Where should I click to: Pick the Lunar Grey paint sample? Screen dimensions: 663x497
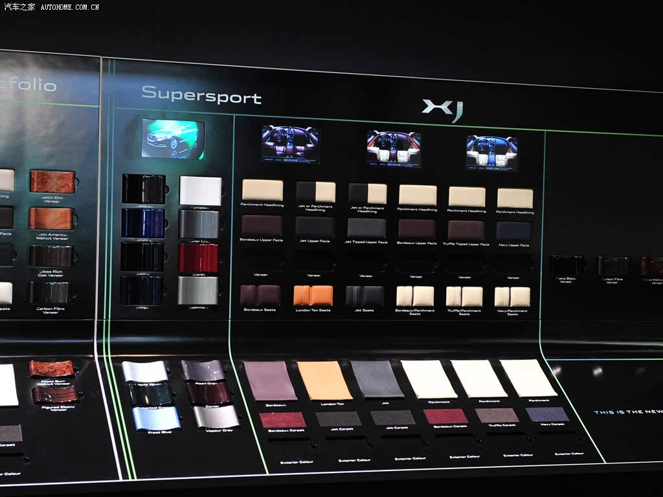(x=199, y=225)
